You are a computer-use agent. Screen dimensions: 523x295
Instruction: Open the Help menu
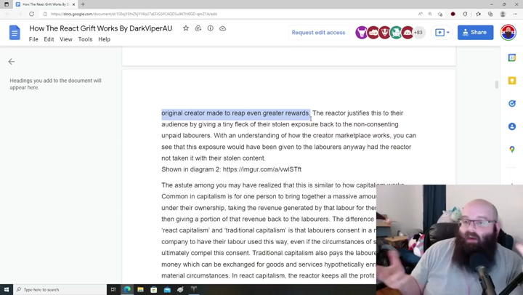104,39
